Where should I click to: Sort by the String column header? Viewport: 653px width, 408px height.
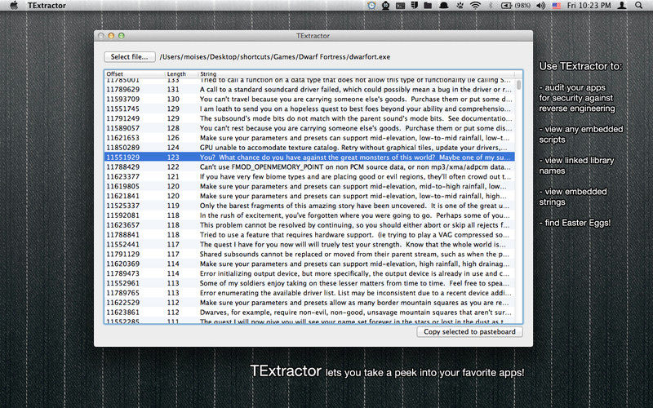[x=356, y=73]
